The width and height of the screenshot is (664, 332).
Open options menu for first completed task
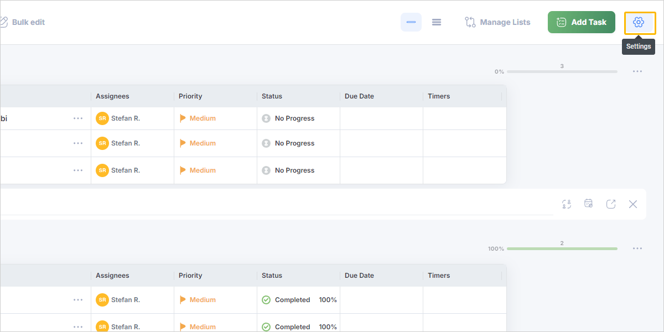(x=78, y=300)
